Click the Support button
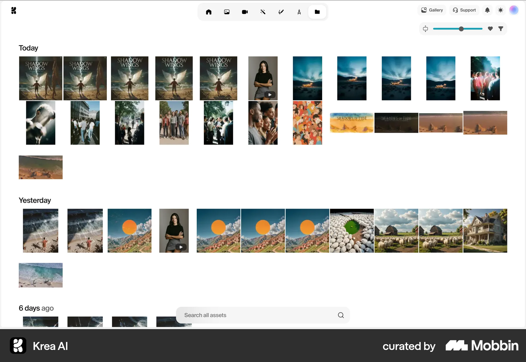Image resolution: width=526 pixels, height=362 pixels. pyautogui.click(x=464, y=10)
